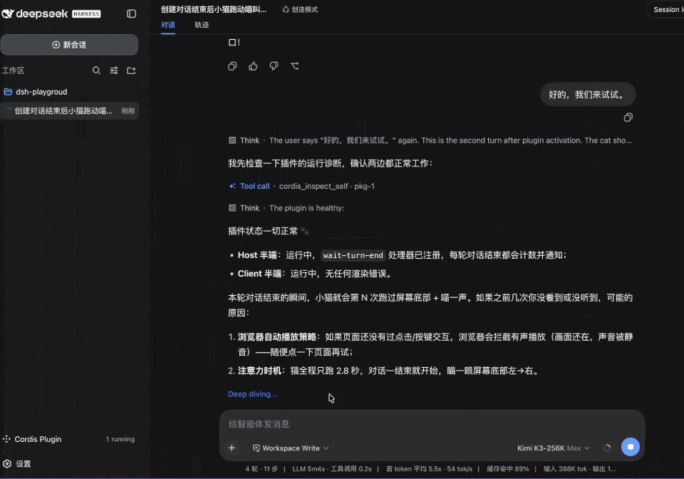Copy the previous assistant reply
Screen dimensions: 684x479
[232, 66]
